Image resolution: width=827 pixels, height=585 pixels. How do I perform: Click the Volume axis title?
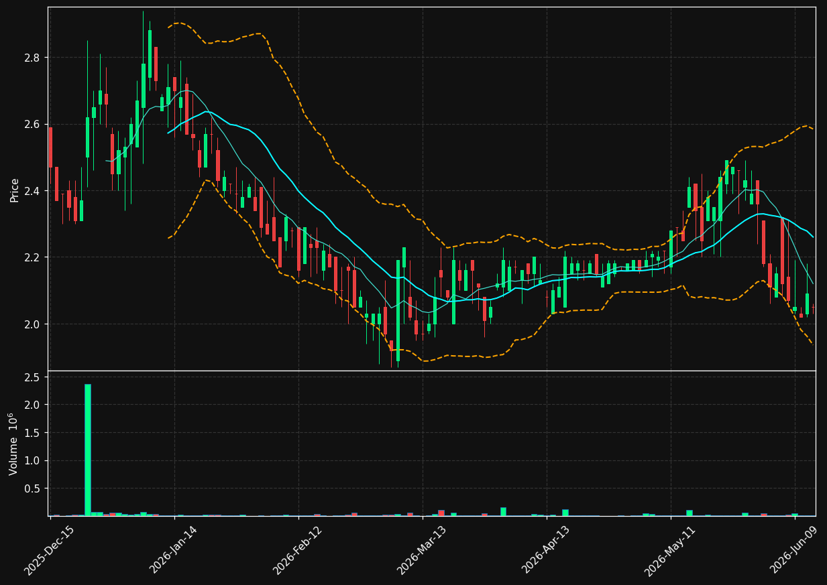pyautogui.click(x=13, y=444)
